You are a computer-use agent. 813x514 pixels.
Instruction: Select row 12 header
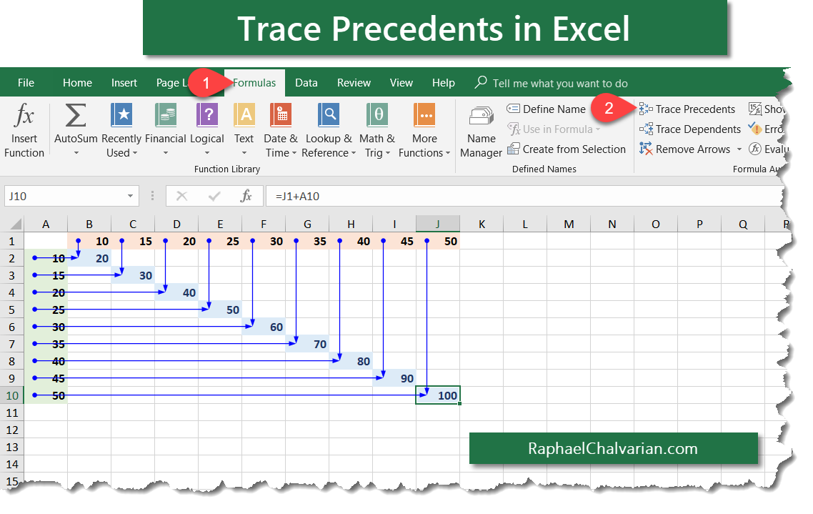point(12,430)
